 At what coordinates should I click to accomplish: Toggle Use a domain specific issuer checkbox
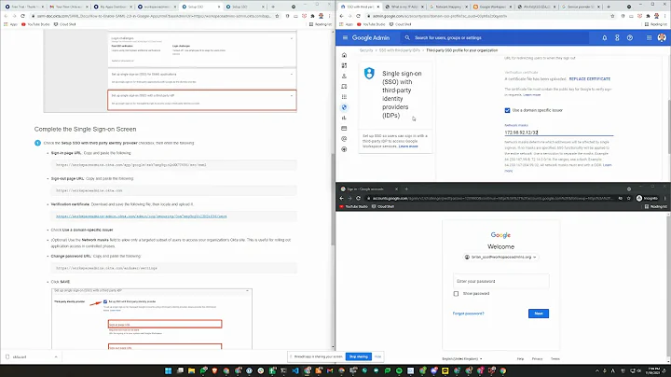507,110
